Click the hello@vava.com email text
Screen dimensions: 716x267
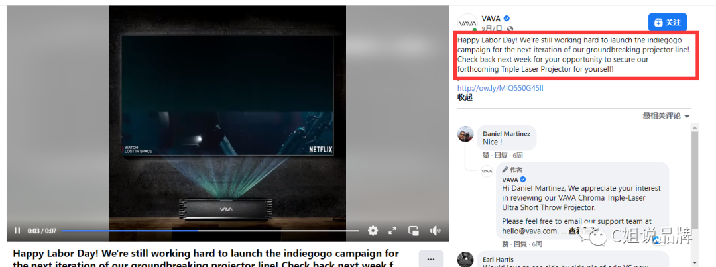click(x=530, y=231)
